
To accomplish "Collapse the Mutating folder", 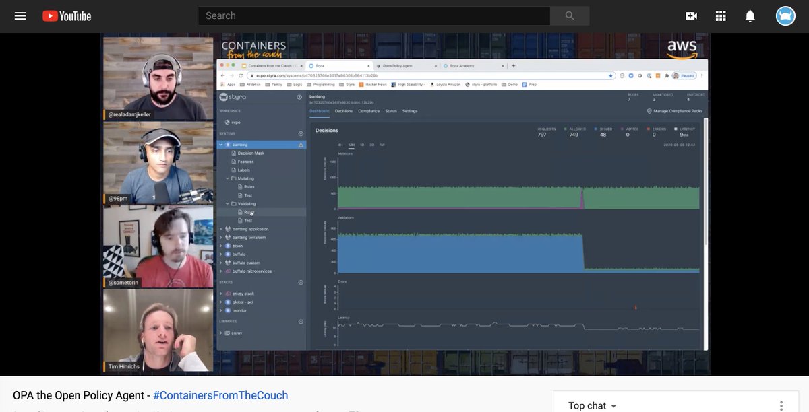I will [x=227, y=178].
